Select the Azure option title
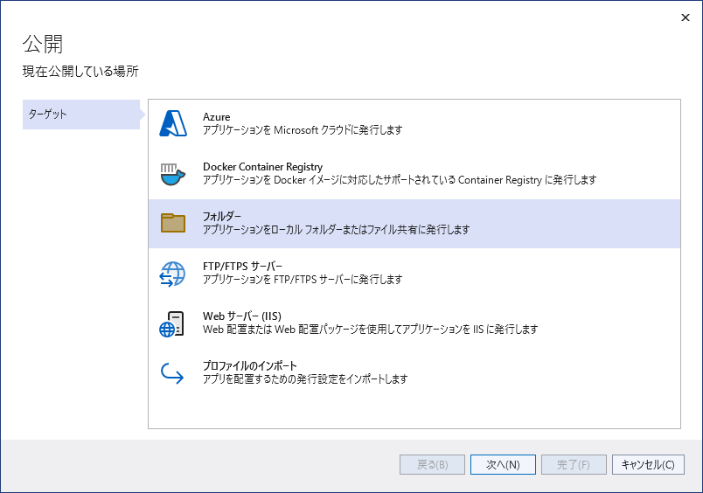Image resolution: width=703 pixels, height=493 pixels. (217, 117)
